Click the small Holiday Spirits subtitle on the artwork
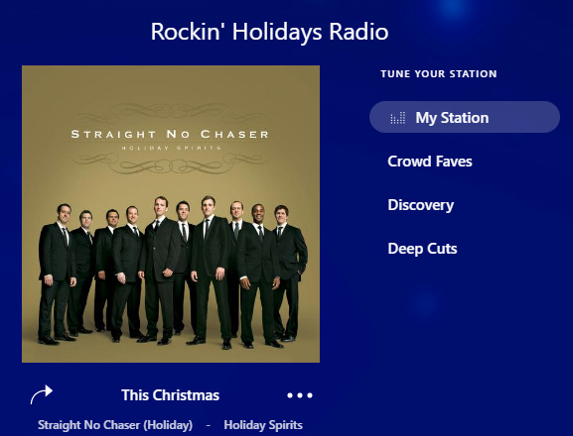Screen dimensions: 573x436 coord(171,148)
